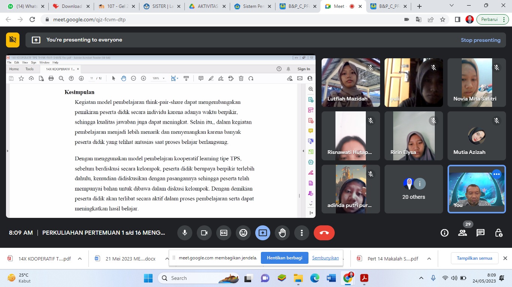512x287 pixels.
Task: Click the more options three-dot button
Action: [302, 233]
